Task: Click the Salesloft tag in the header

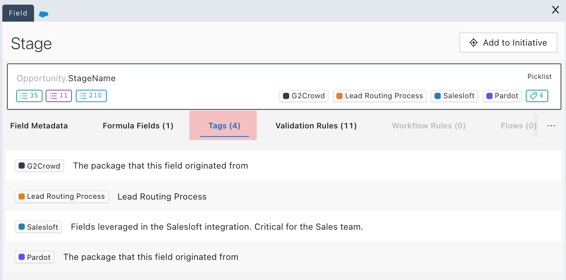Action: click(x=455, y=96)
